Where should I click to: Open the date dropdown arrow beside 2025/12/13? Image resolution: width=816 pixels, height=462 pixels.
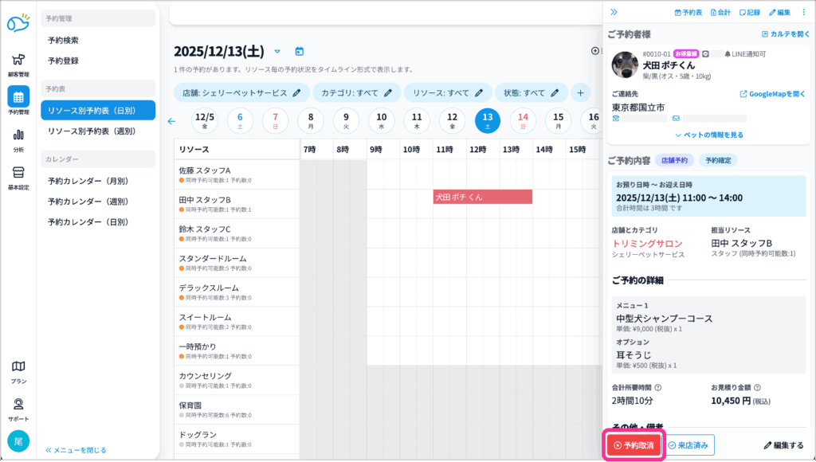277,51
